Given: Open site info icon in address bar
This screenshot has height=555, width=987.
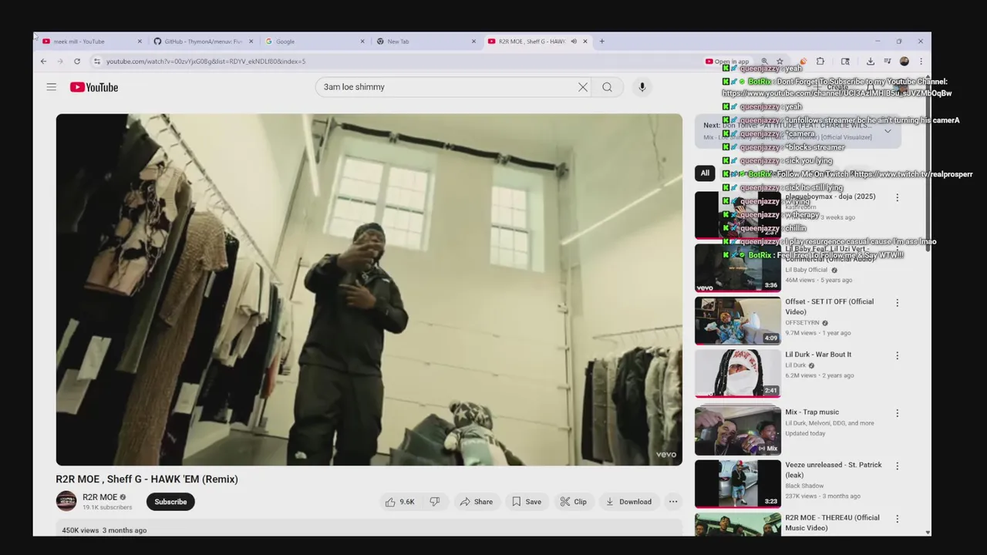Looking at the screenshot, I should pos(97,62).
